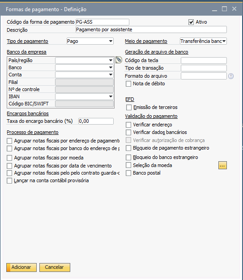Click the Cancelar button
This screenshot has width=243, height=280.
[55, 267]
